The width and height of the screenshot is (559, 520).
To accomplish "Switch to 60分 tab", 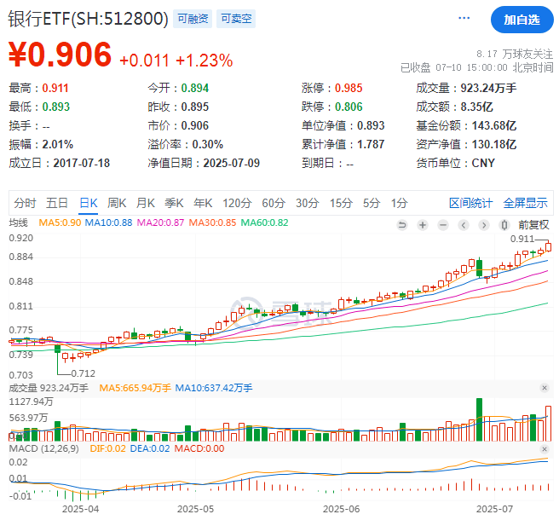I will tap(274, 203).
